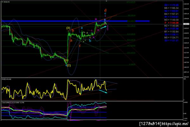Select the yellow (2) wave label
Viewport: 190px width, 127px height.
[x=69, y=65]
